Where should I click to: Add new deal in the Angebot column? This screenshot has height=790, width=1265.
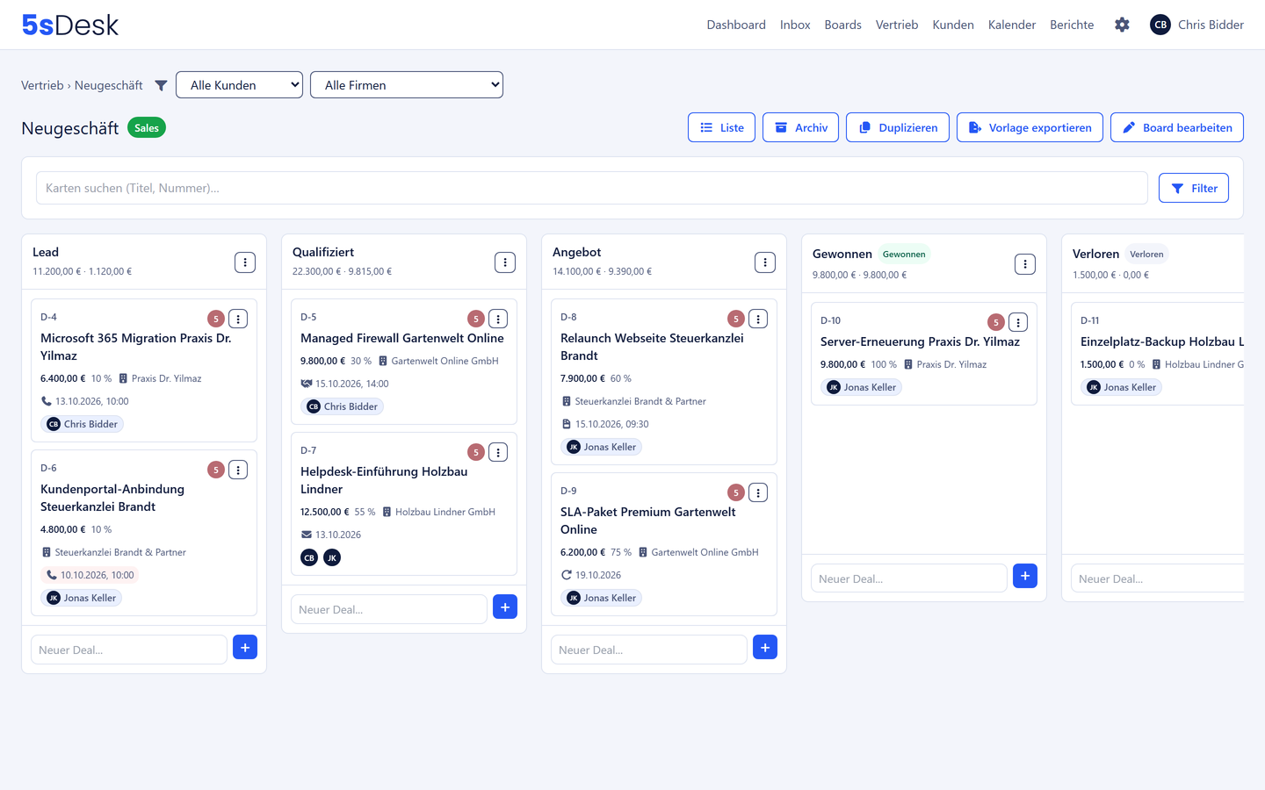click(x=765, y=648)
